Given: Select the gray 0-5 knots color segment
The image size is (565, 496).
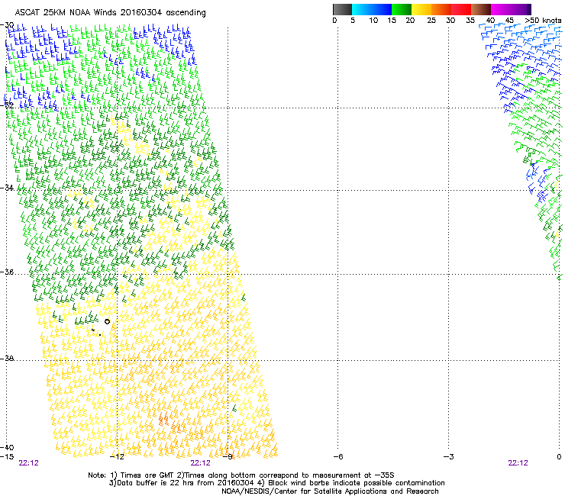Looking at the screenshot, I should [342, 9].
